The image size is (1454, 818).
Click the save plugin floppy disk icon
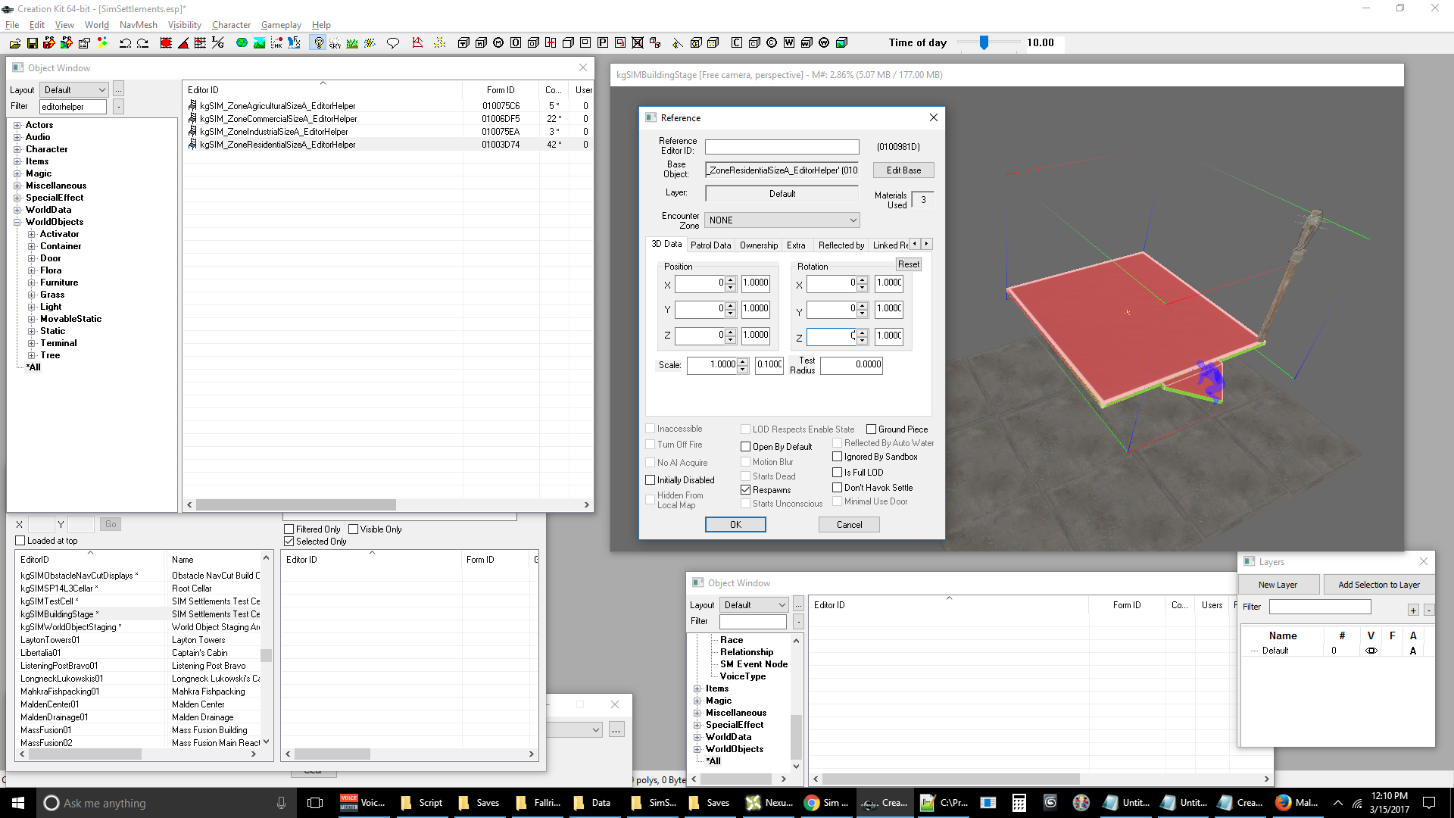coord(33,43)
